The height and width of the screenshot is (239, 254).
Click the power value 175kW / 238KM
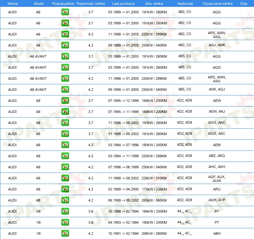point(154,189)
